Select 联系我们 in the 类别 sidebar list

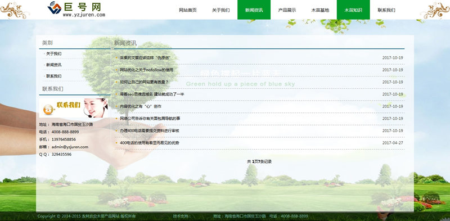click(53, 76)
